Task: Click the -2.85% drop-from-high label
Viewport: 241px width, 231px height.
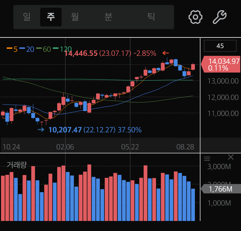Action: pyautogui.click(x=145, y=53)
